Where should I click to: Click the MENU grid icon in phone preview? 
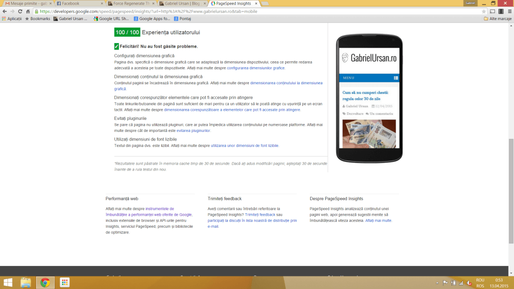[x=396, y=78]
